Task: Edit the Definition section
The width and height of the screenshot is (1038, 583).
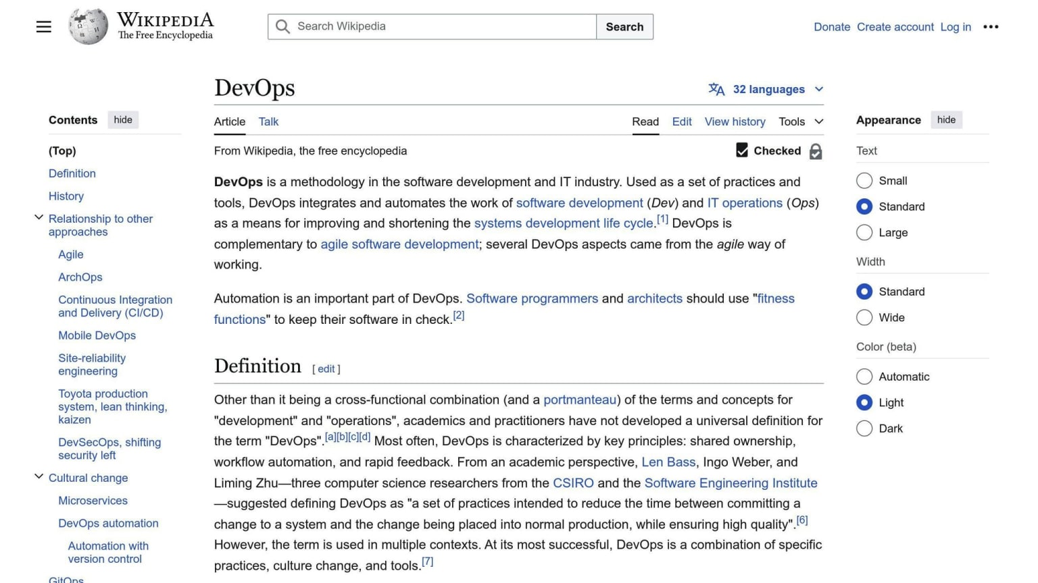Action: (x=326, y=369)
